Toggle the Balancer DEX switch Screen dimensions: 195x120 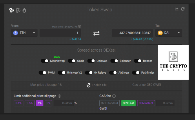click(x=114, y=61)
